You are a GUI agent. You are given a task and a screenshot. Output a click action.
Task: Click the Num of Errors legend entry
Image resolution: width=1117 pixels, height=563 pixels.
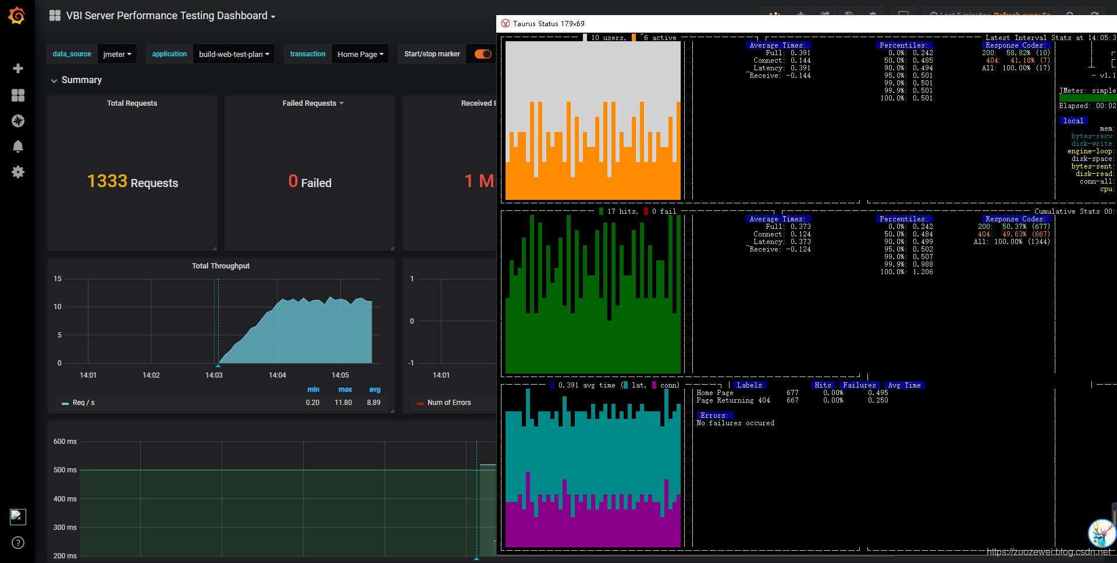coord(449,403)
